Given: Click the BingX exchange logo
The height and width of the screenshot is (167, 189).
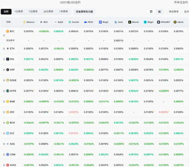Looking at the screenshot, I should 100,22.
